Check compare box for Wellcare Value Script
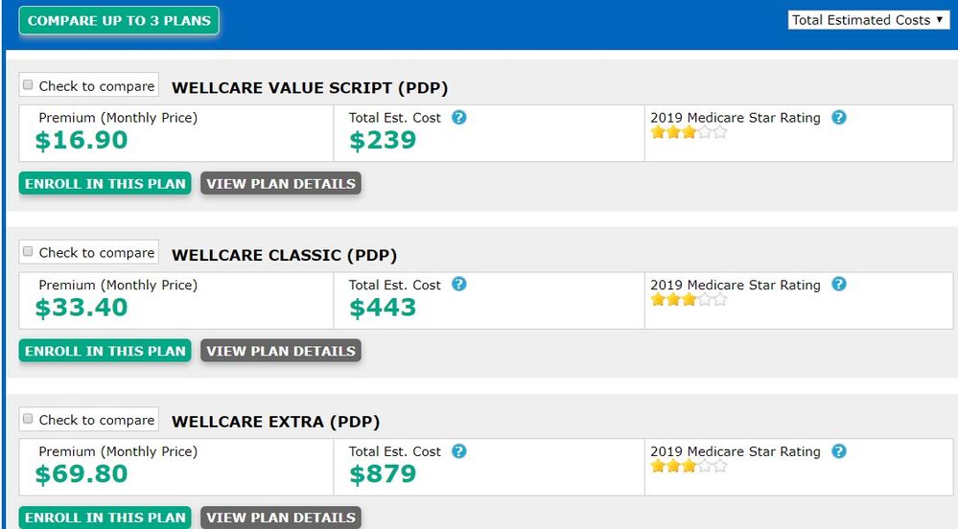This screenshot has width=958, height=529. [29, 85]
